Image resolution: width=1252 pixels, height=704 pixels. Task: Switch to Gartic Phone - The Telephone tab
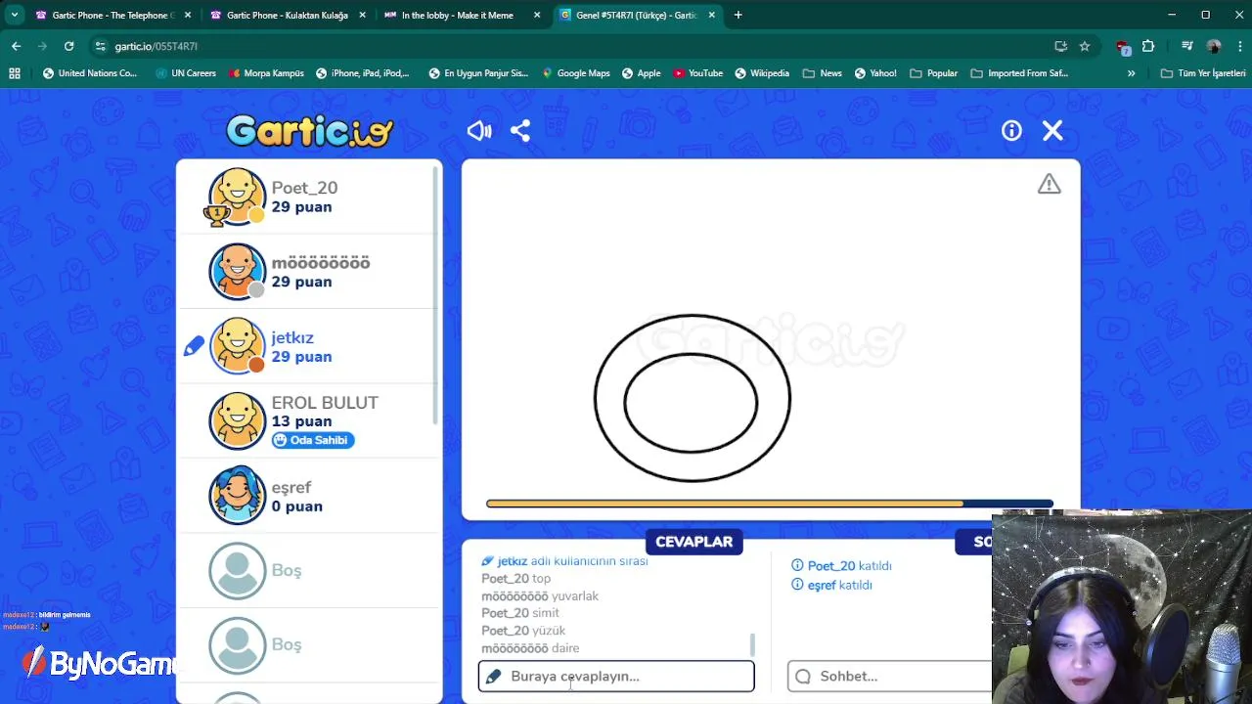point(105,15)
